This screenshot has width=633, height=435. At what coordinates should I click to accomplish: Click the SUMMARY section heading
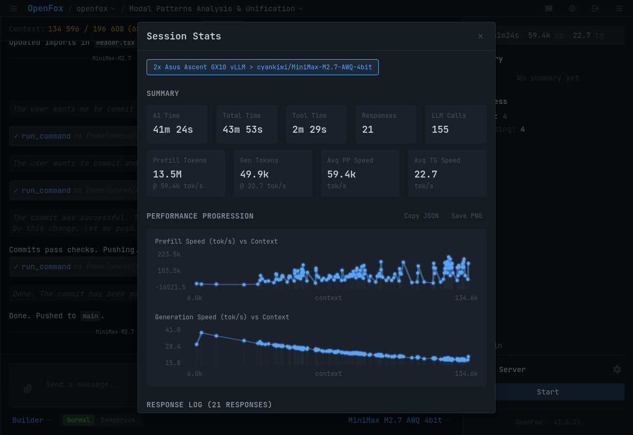163,93
